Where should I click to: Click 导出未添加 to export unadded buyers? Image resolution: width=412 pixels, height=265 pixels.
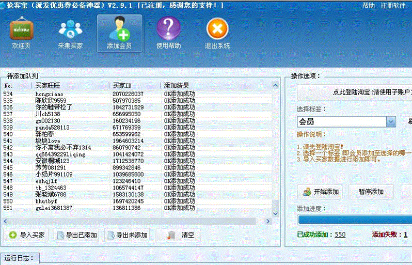127,235
